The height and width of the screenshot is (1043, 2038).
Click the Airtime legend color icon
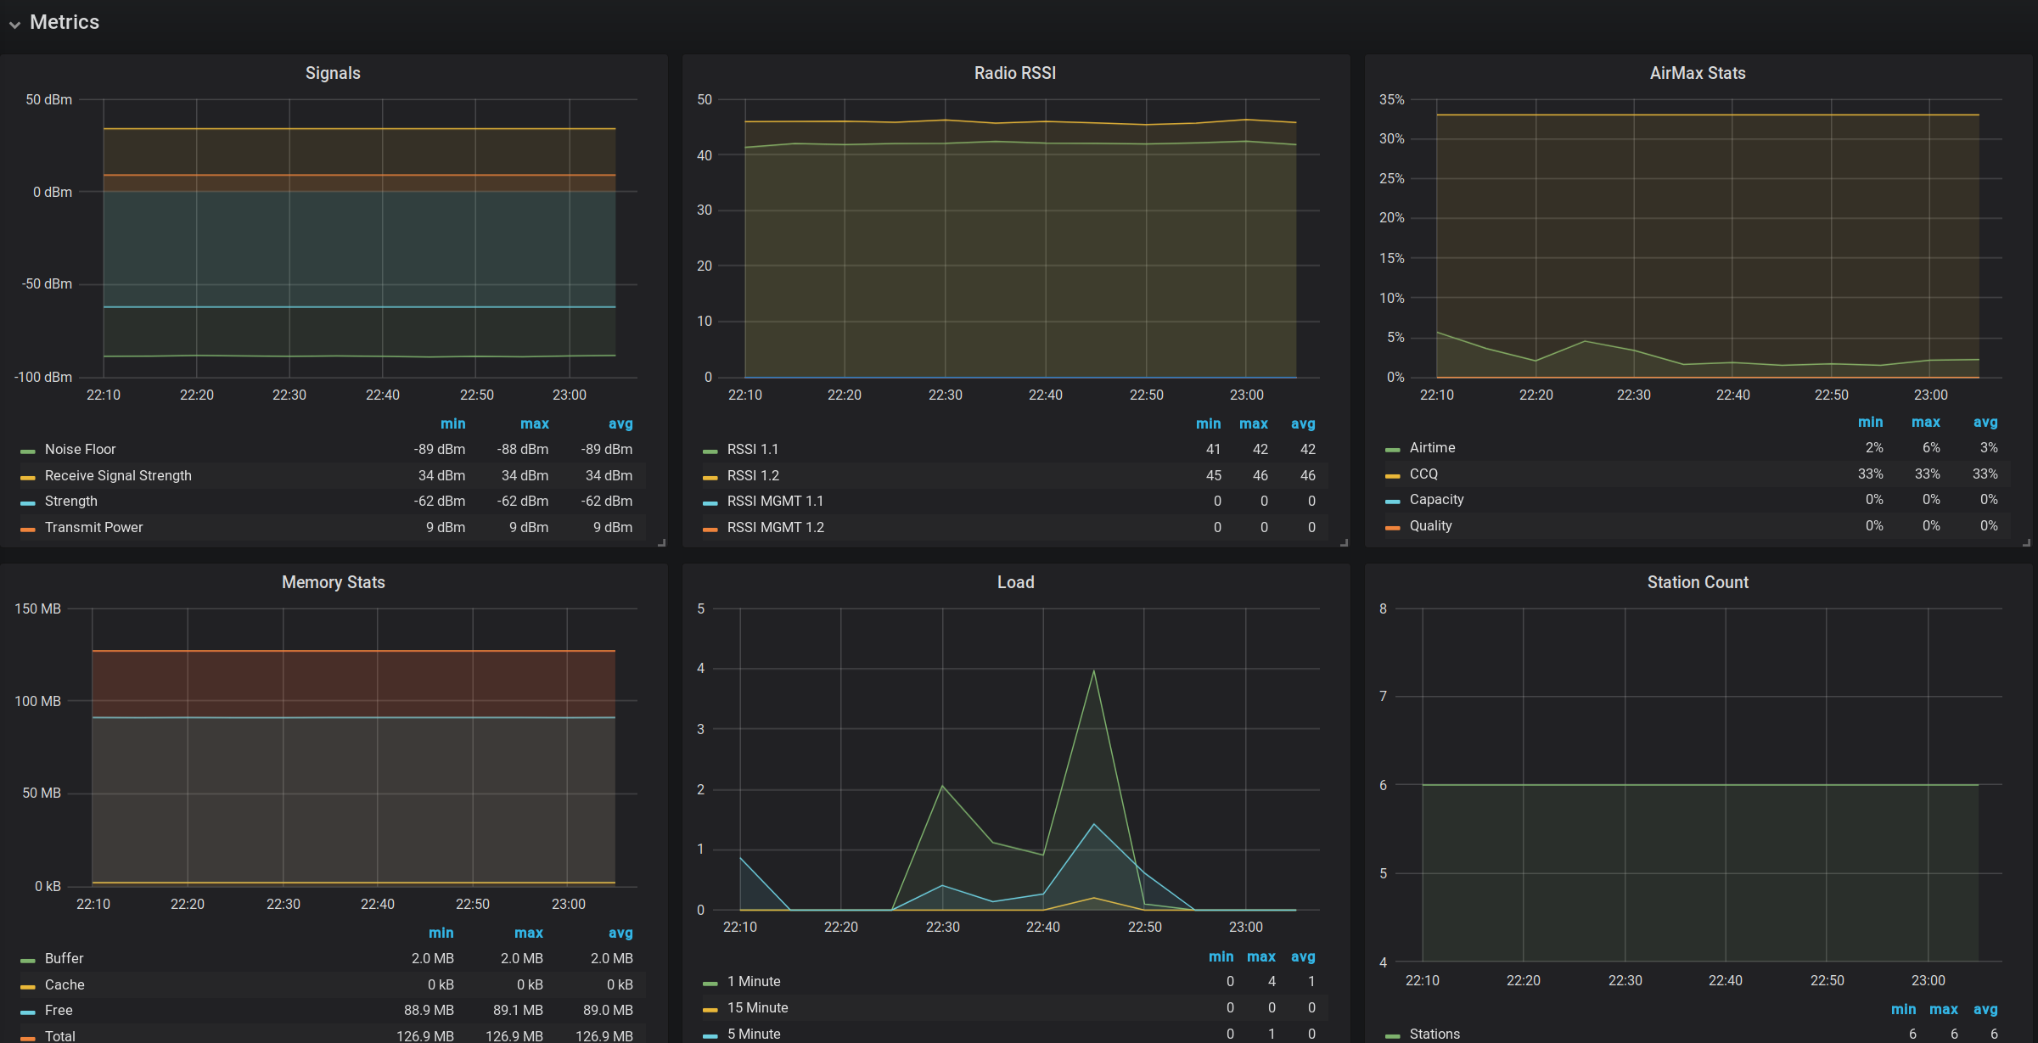click(1393, 449)
